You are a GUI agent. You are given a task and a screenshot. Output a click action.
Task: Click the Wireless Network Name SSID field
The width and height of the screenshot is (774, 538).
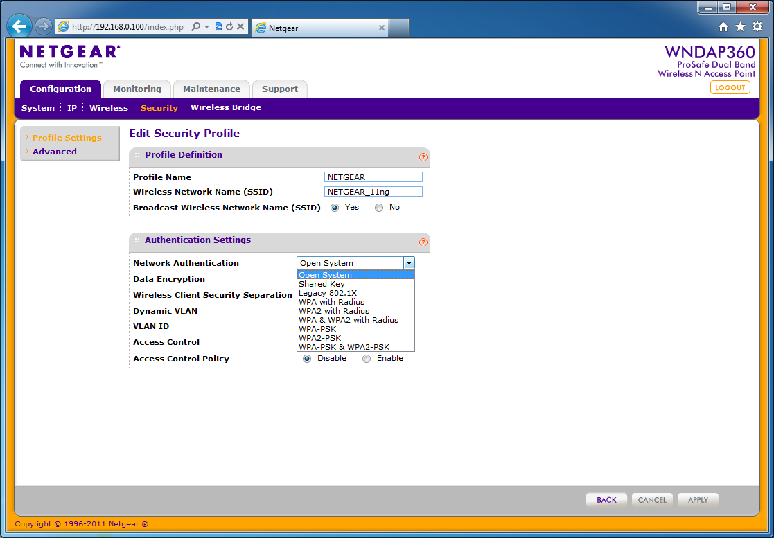pos(373,192)
